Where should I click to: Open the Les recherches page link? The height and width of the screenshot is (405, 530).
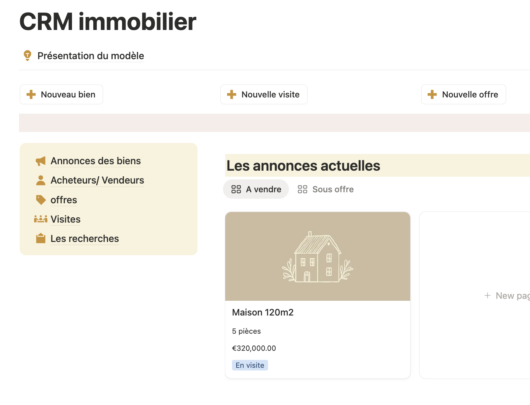(x=85, y=239)
